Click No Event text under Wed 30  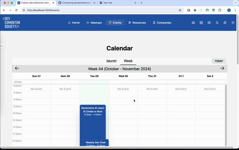click(x=123, y=89)
